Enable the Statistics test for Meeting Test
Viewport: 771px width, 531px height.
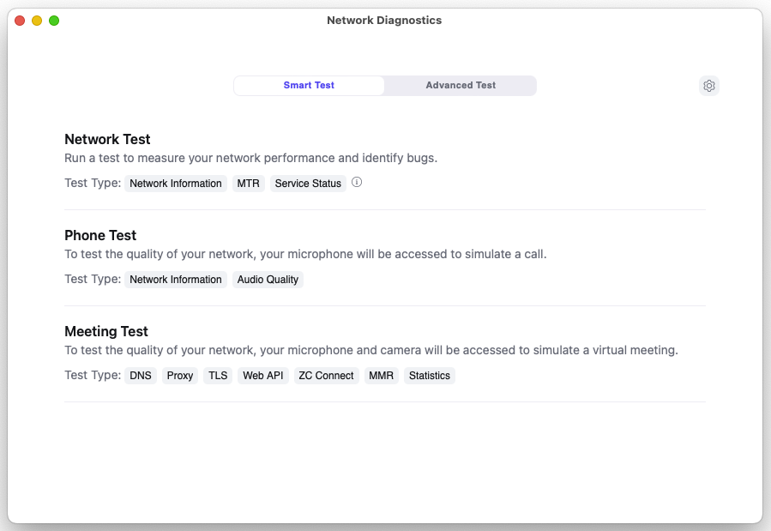click(x=429, y=375)
